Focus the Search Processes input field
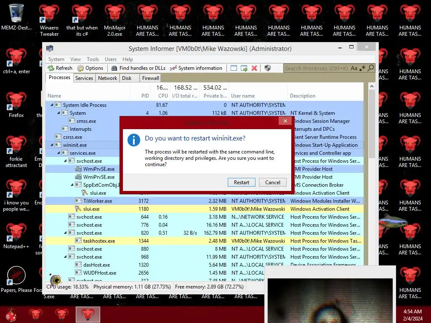431x323 pixels. tap(316, 68)
